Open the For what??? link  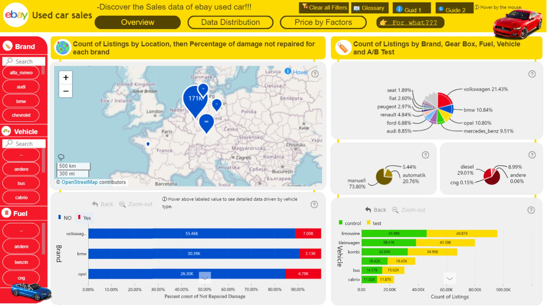point(410,22)
